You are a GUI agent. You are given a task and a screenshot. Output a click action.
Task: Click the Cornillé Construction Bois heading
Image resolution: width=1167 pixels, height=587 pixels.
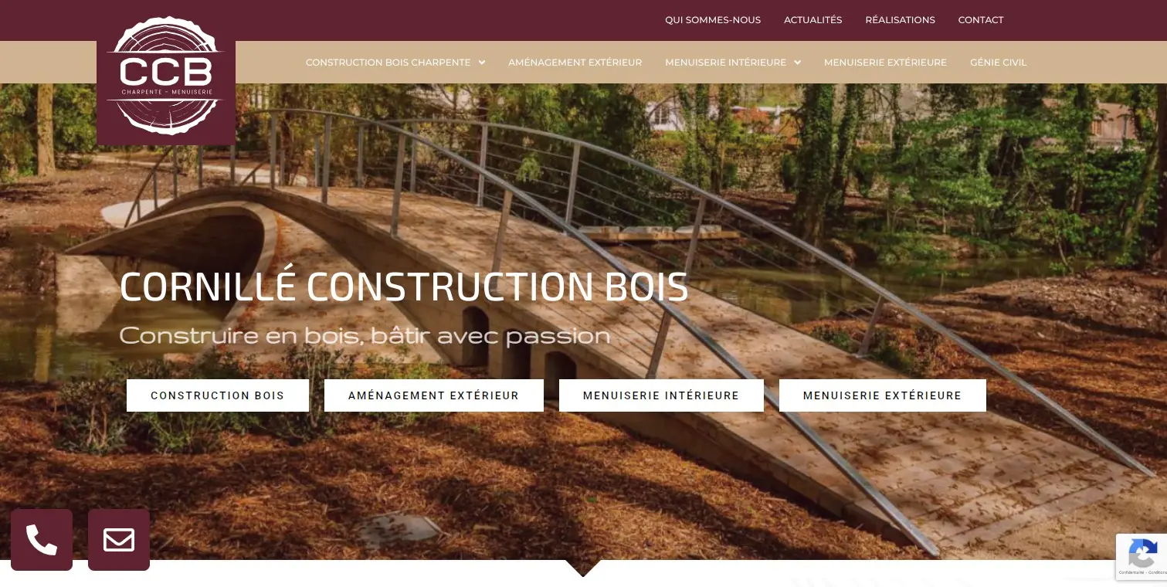pyautogui.click(x=404, y=287)
